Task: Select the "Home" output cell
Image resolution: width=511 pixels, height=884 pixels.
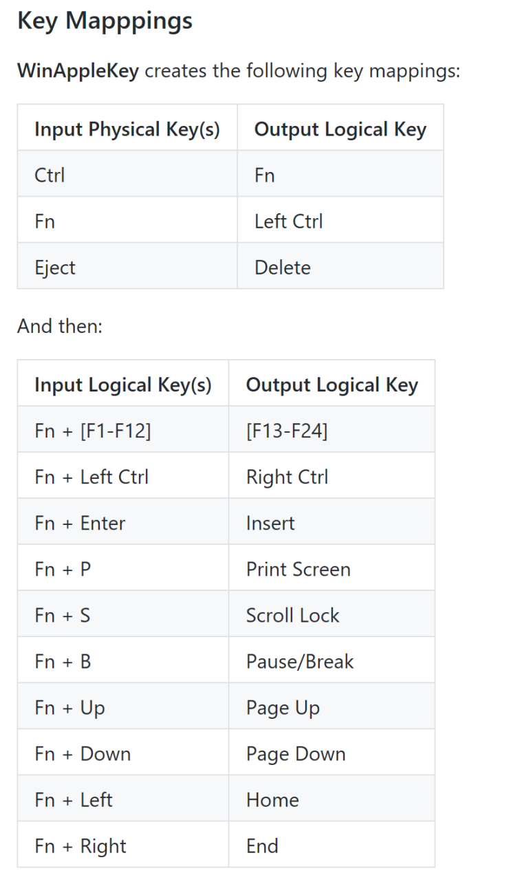Action: [x=272, y=800]
